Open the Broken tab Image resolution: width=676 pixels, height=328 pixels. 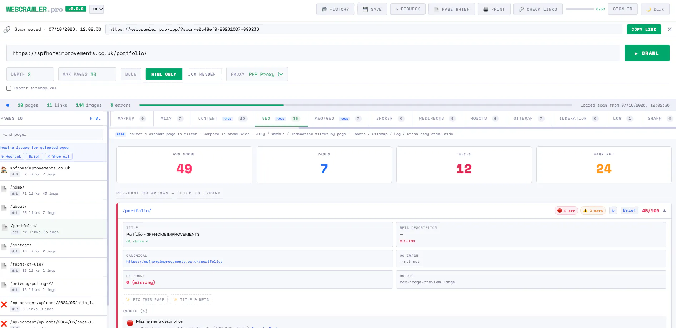[x=390, y=119]
